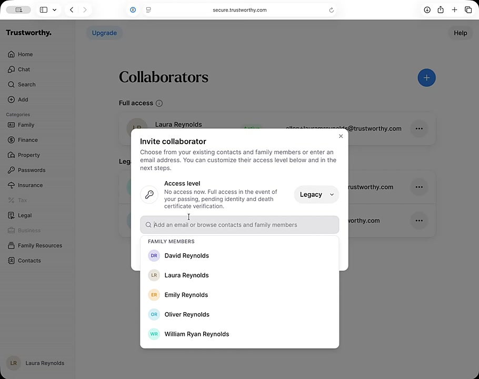Pick Oliver Reynolds as collaborator
Image resolution: width=479 pixels, height=379 pixels.
click(x=187, y=314)
